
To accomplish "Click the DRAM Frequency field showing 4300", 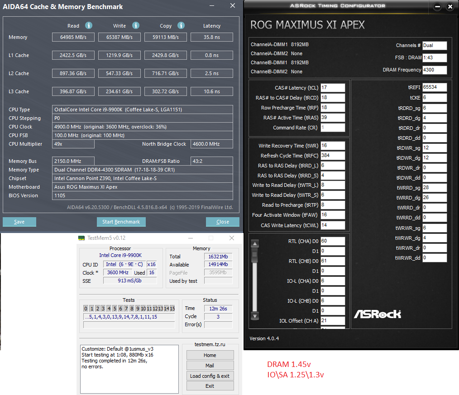I will pyautogui.click(x=435, y=70).
